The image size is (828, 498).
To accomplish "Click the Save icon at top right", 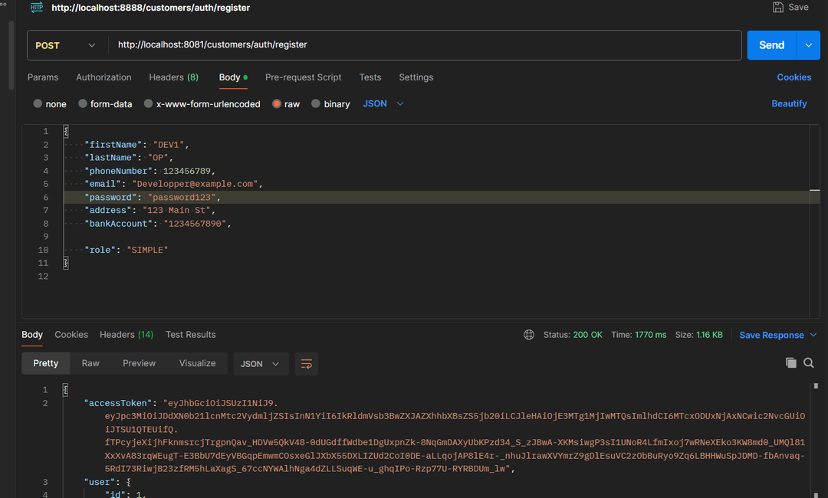I will [778, 8].
